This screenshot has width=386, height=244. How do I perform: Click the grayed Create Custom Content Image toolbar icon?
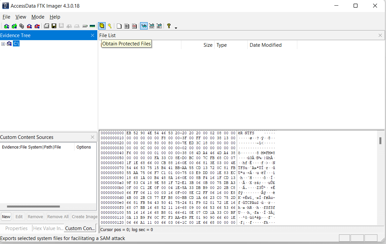pyautogui.click(x=77, y=26)
